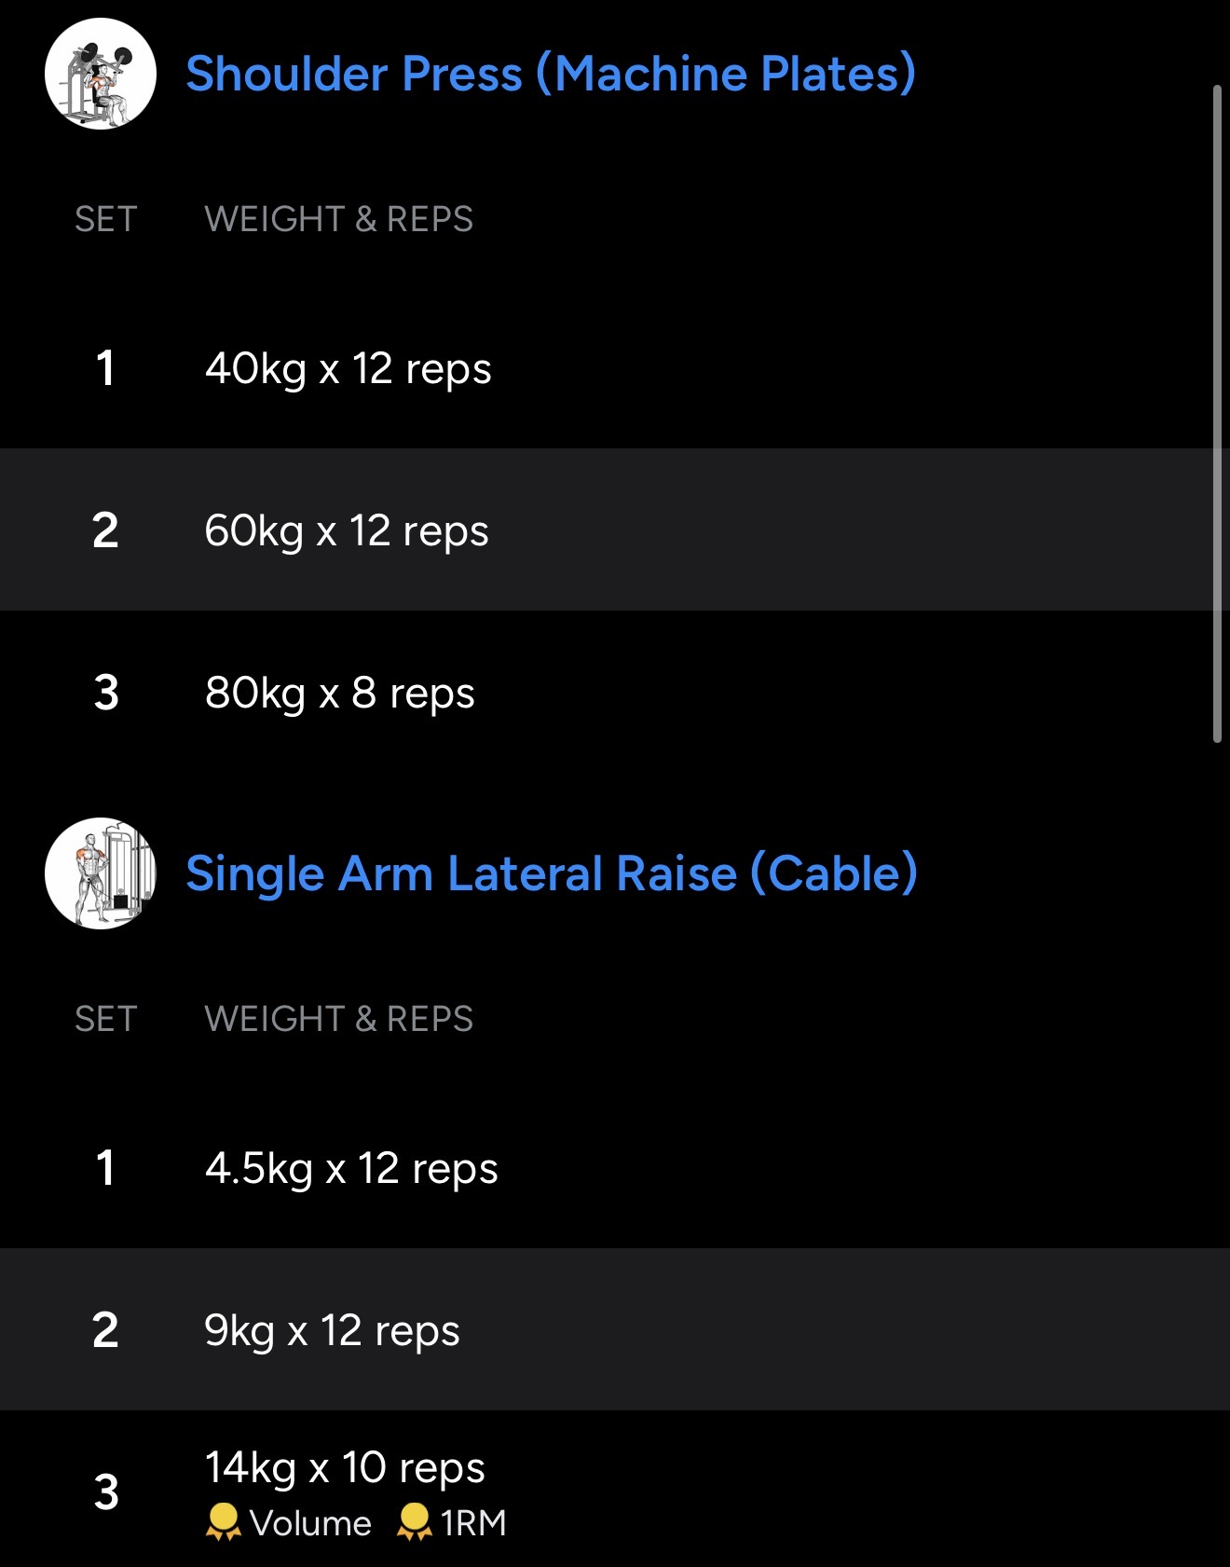
Task: Select the 14kg x 10 reps entry
Action: [x=345, y=1467]
